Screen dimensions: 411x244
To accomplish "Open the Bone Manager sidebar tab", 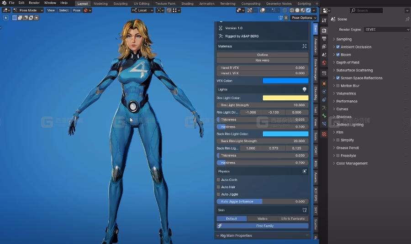I will 316,70.
